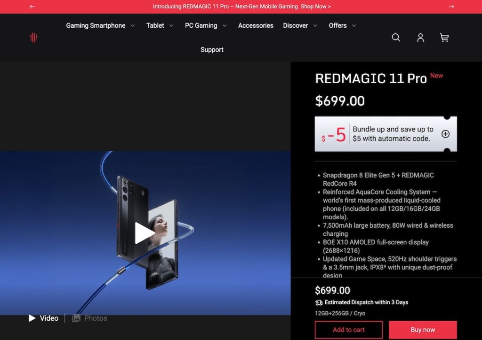
Task: Switch media gallery to Video
Action: [x=44, y=318]
